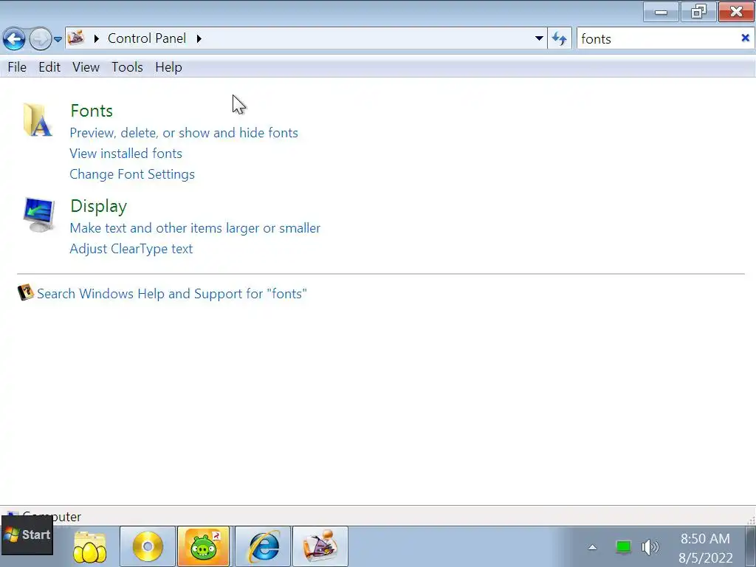Open the address bar history dropdown
756x567 pixels.
coord(539,38)
